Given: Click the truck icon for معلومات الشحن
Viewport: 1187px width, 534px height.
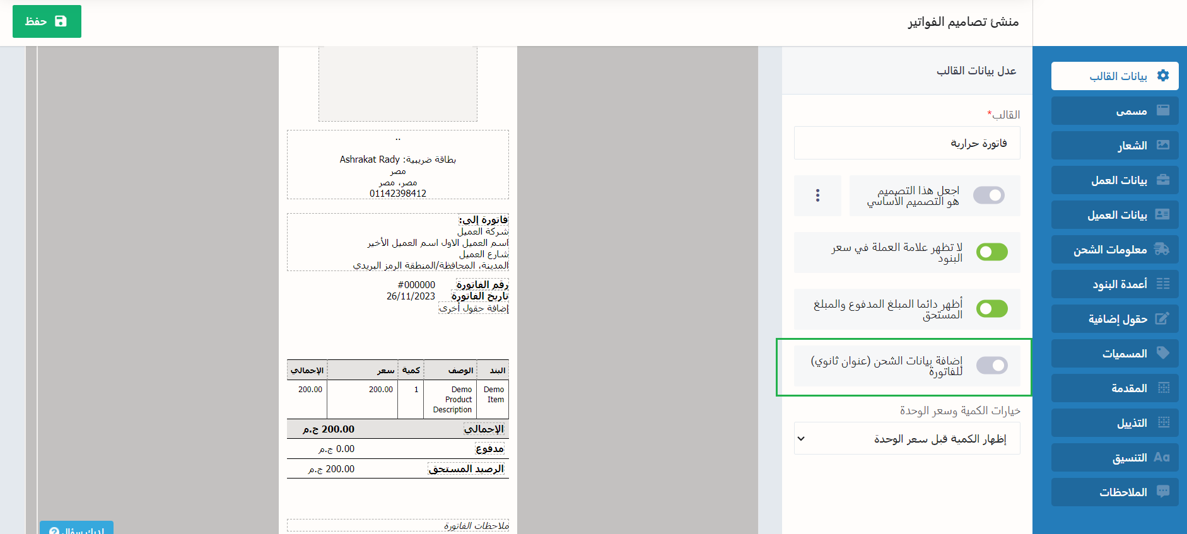Looking at the screenshot, I should (1162, 249).
